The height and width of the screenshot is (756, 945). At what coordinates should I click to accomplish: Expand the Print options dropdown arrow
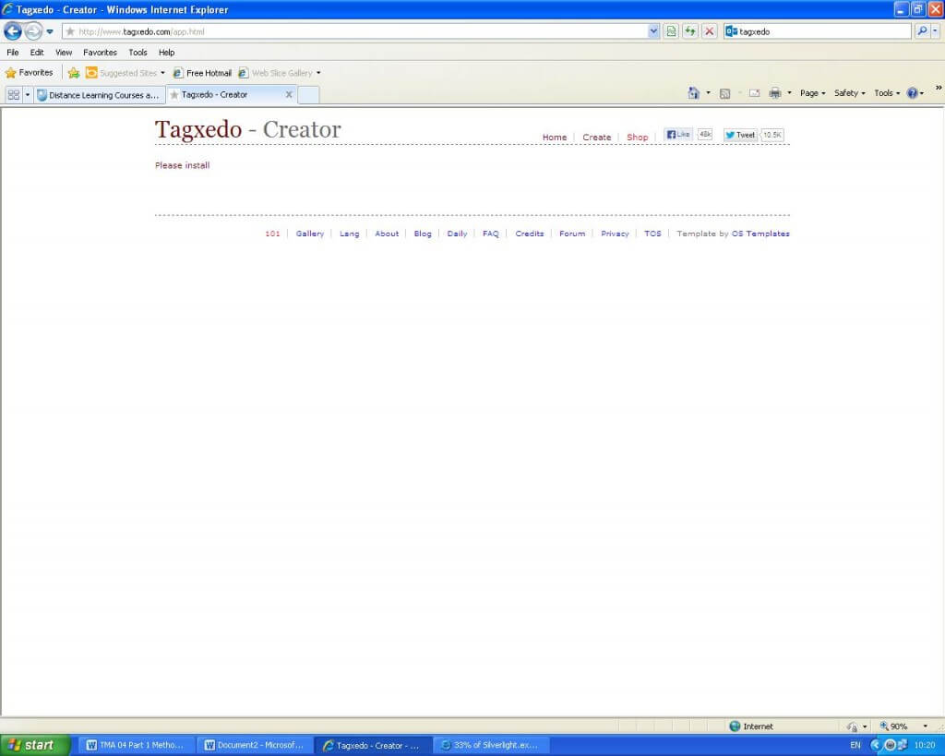(790, 93)
